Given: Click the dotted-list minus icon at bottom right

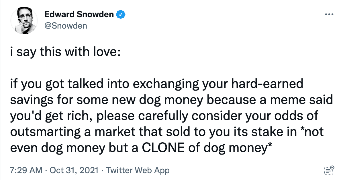Looking at the screenshot, I should tap(329, 170).
